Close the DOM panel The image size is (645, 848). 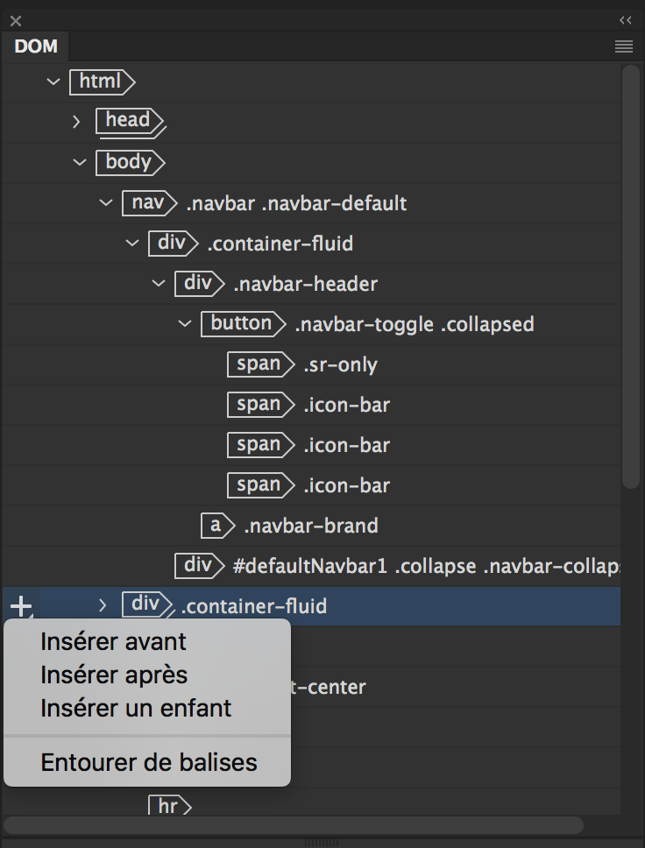tap(14, 20)
